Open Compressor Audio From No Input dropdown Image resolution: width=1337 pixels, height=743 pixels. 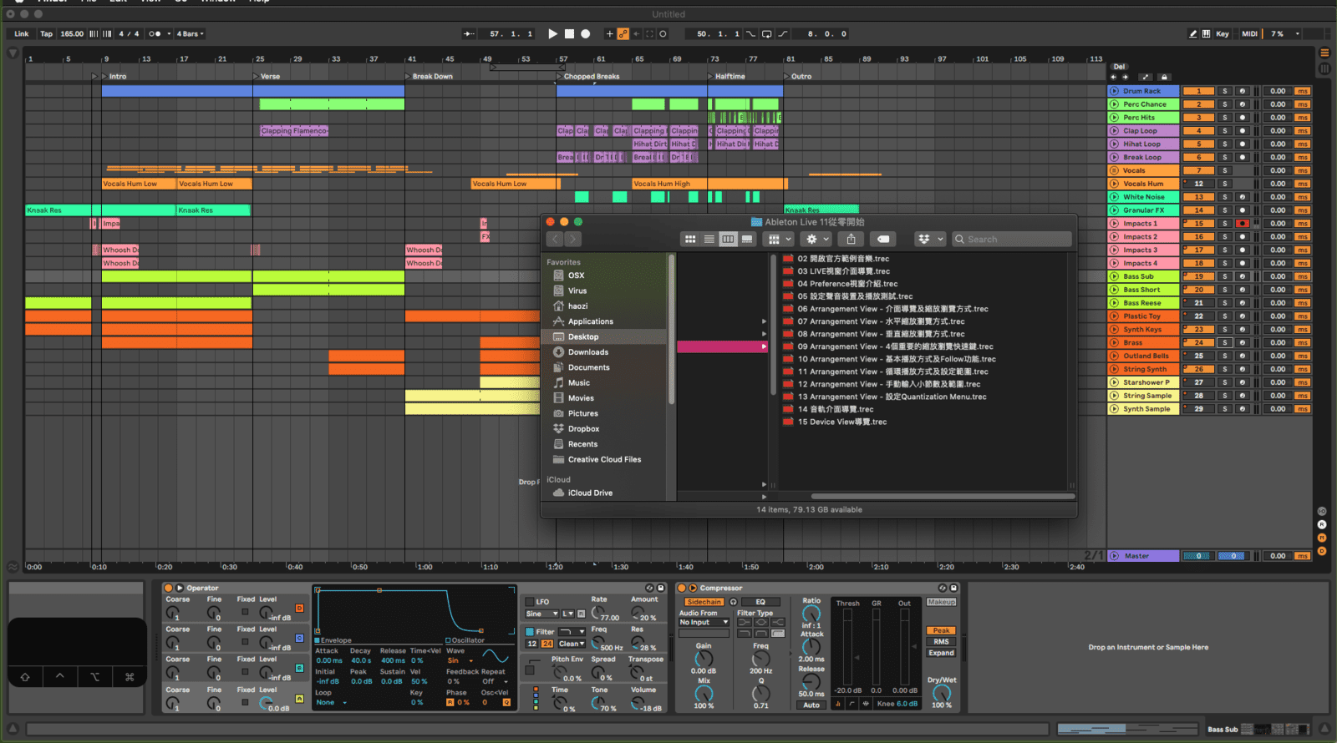pyautogui.click(x=704, y=622)
